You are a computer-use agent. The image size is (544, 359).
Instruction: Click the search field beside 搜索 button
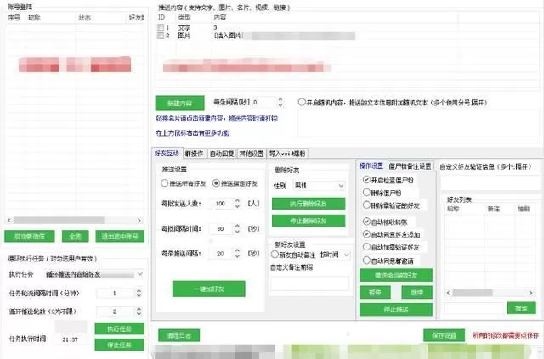tap(473, 308)
